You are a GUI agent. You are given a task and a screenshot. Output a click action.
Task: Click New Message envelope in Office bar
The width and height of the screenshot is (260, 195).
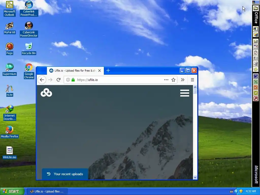[x=256, y=41]
